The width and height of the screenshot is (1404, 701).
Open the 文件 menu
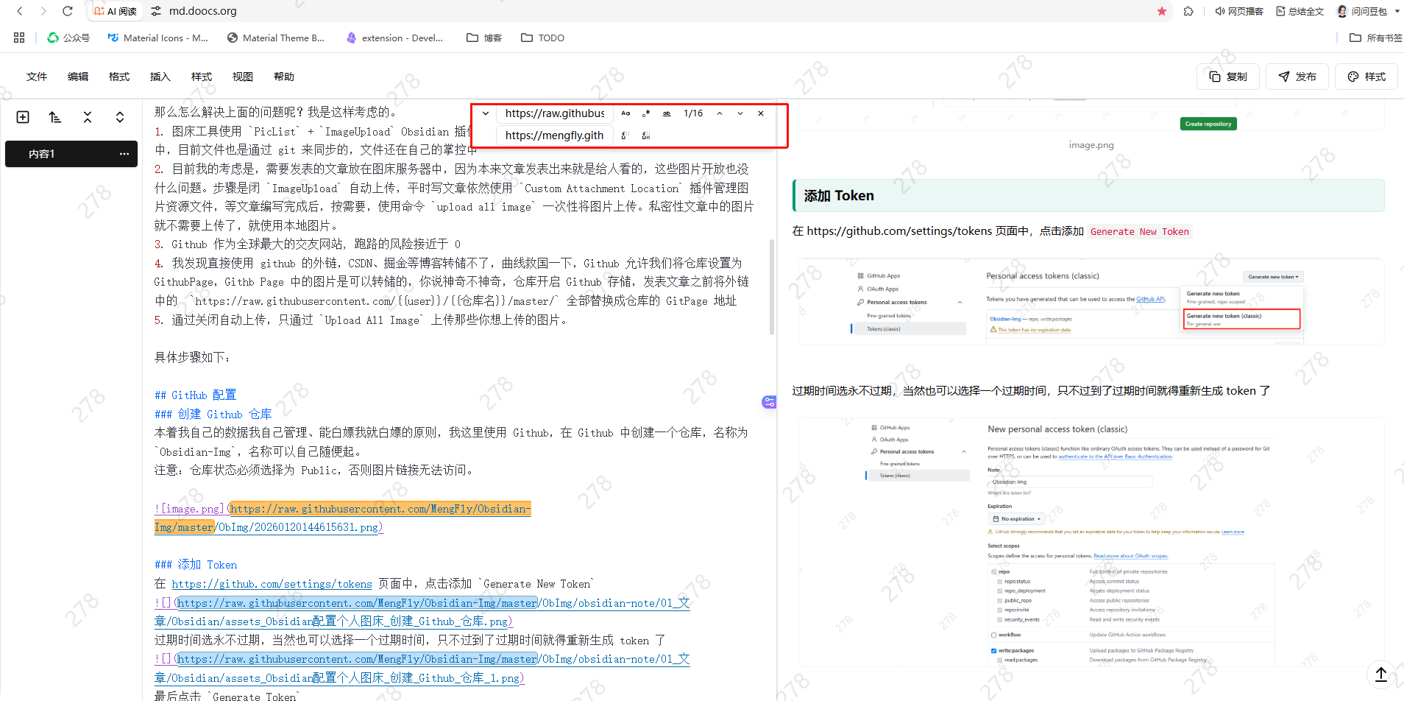click(37, 77)
